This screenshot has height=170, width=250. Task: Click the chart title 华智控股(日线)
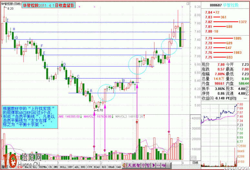click(x=11, y=4)
